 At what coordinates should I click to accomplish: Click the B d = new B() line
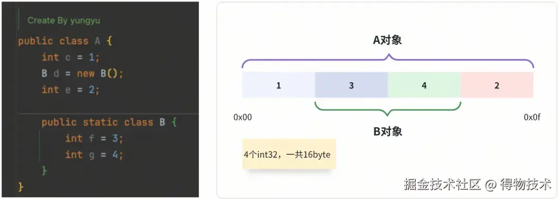82,74
